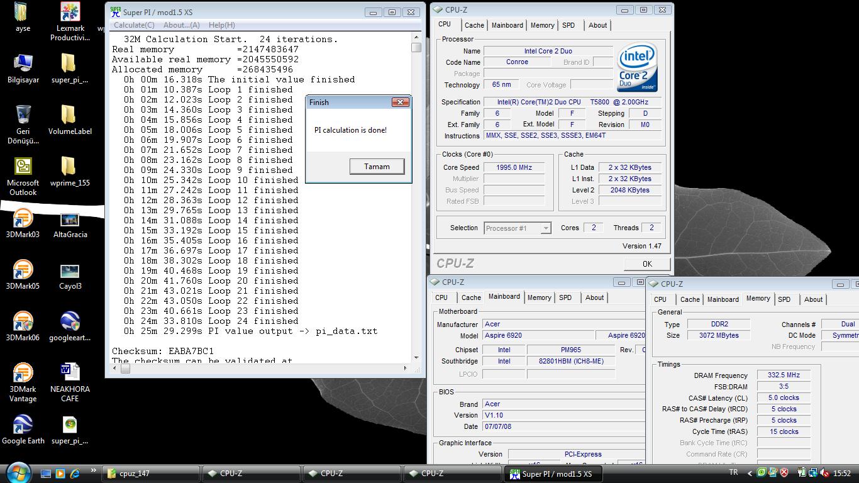This screenshot has height=483, width=859.
Task: Click the 'Loop 24 finished' result line
Action: (211, 321)
